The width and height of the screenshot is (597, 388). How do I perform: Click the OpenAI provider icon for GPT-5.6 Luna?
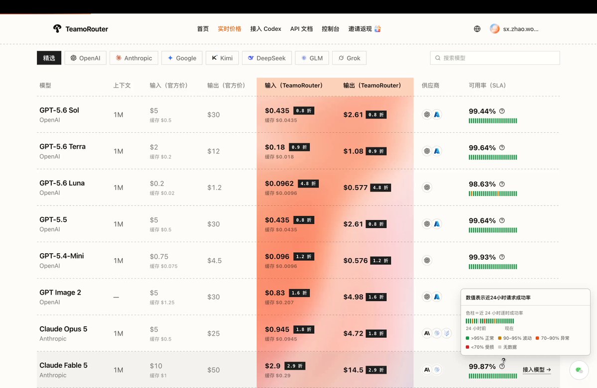pos(427,188)
